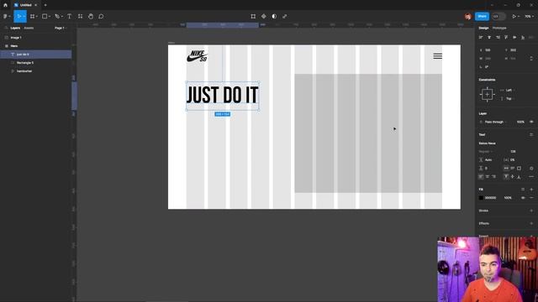Align selection to the left

481,37
